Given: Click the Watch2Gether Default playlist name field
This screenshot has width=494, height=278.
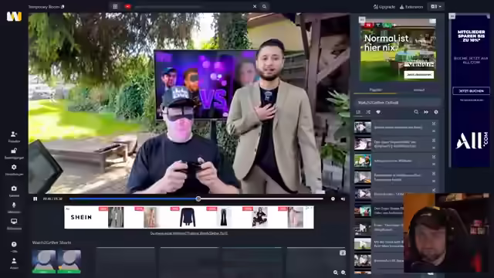Looking at the screenshot, I should click(398, 103).
